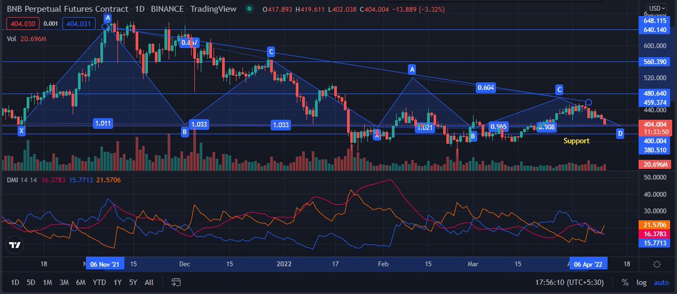Click the volume 20.696M axis label
The width and height of the screenshot is (677, 294).
pos(655,164)
